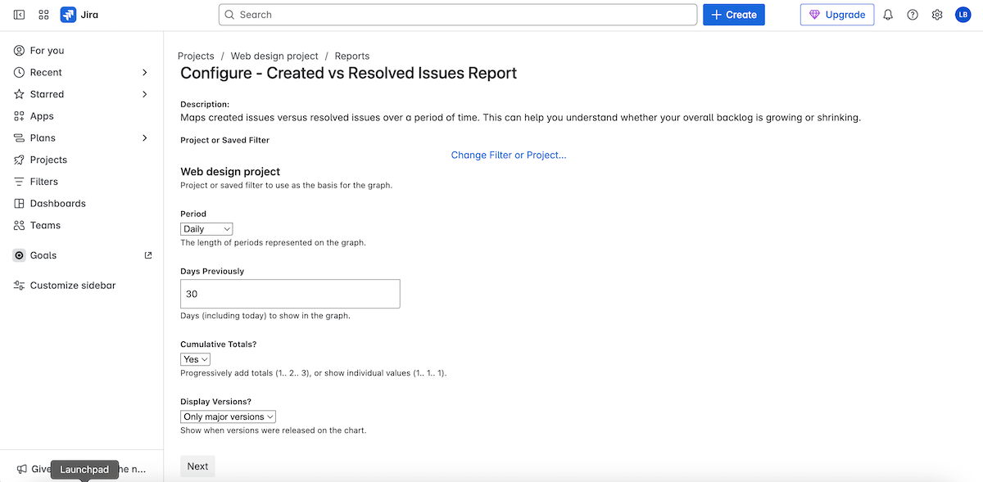Open the settings gear icon
This screenshot has width=983, height=482.
937,15
